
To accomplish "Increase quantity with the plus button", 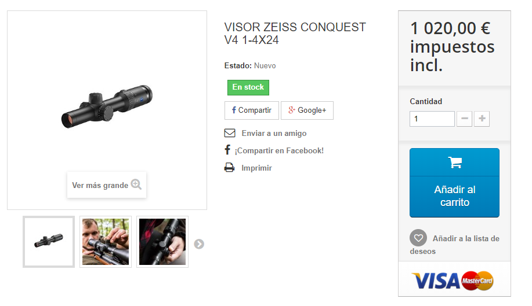I will pos(482,119).
